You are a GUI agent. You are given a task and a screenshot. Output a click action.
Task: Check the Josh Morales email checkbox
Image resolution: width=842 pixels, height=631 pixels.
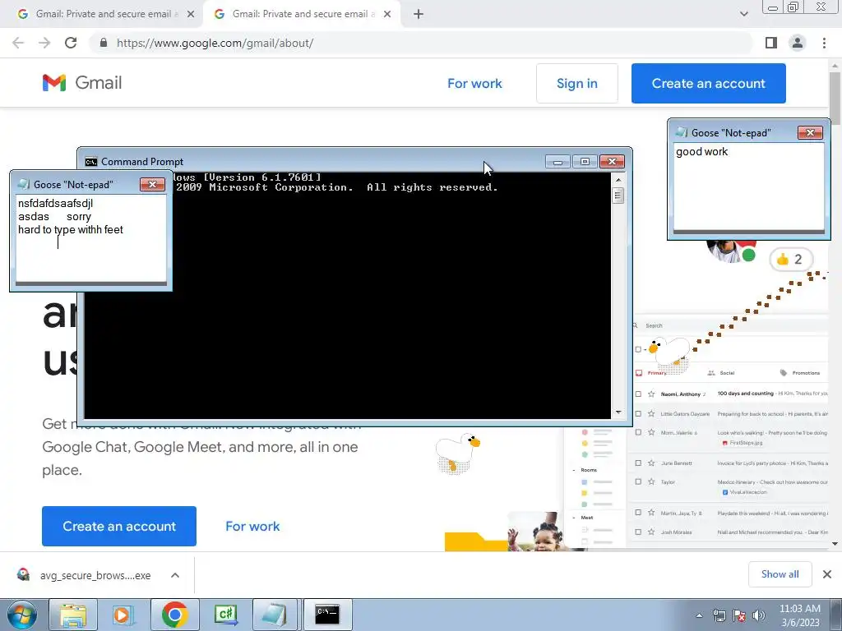[638, 532]
